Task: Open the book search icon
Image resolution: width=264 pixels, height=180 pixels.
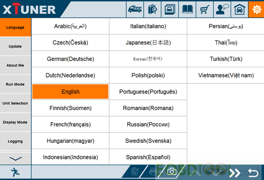Action: coord(152,9)
